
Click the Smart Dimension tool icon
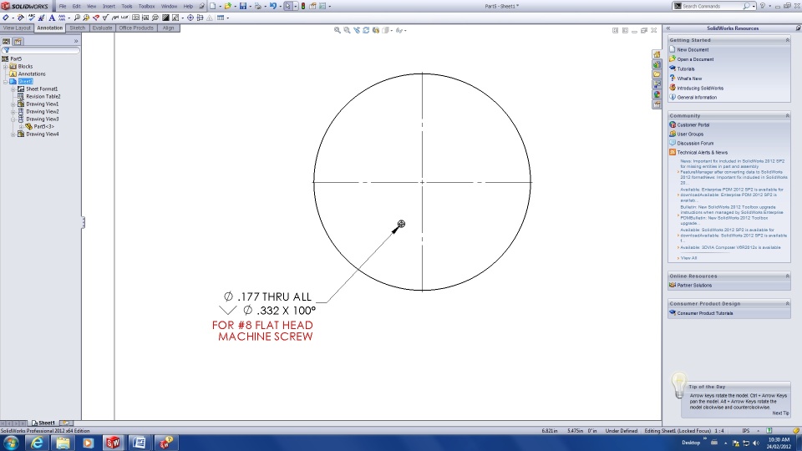[x=6, y=18]
